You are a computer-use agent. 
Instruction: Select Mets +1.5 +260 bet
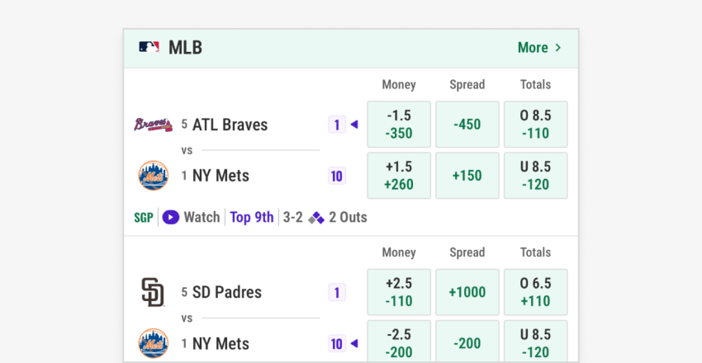(x=399, y=176)
